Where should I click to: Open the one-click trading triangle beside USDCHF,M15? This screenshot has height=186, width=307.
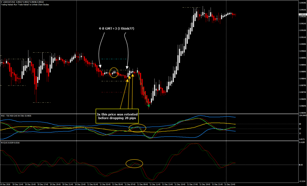2,2
